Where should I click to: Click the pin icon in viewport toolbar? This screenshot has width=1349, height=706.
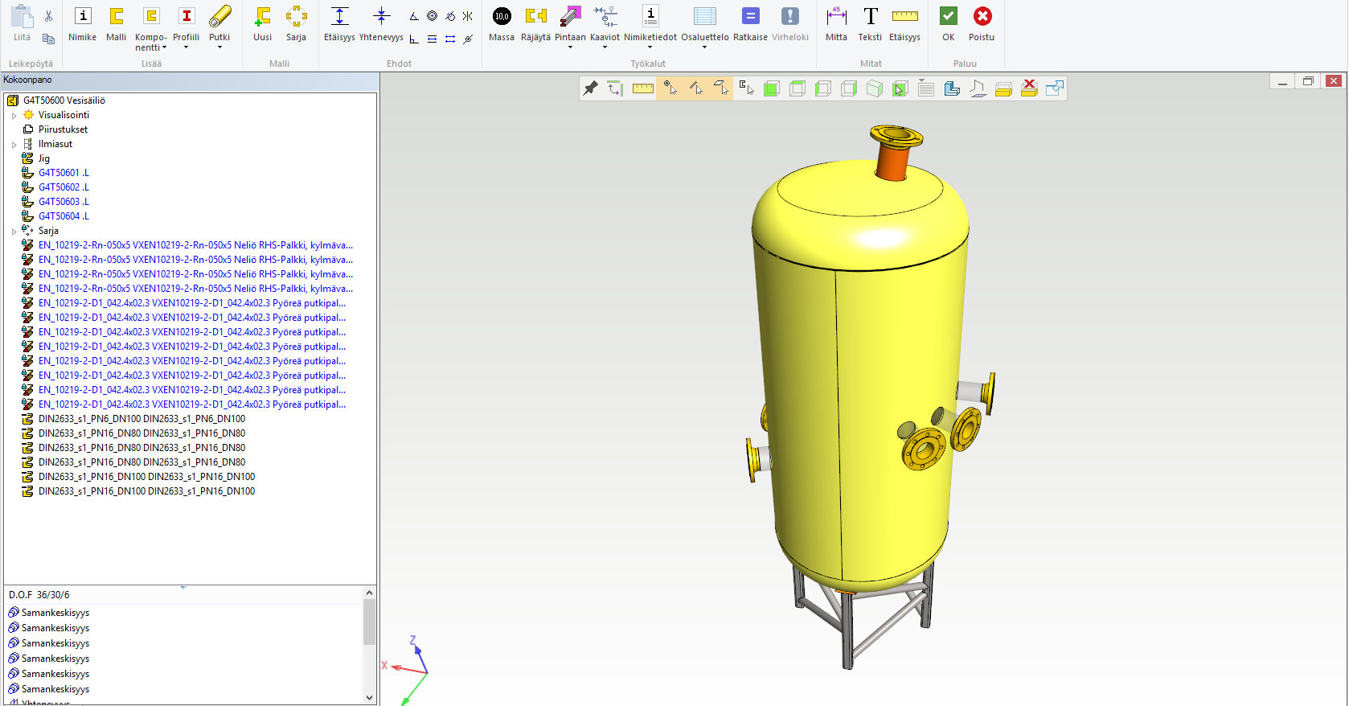point(591,88)
